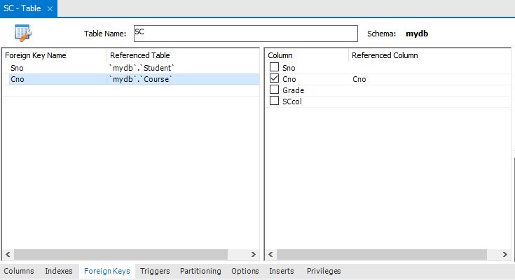Image resolution: width=515 pixels, height=280 pixels.
Task: Switch to the Inserts tab
Action: (281, 271)
